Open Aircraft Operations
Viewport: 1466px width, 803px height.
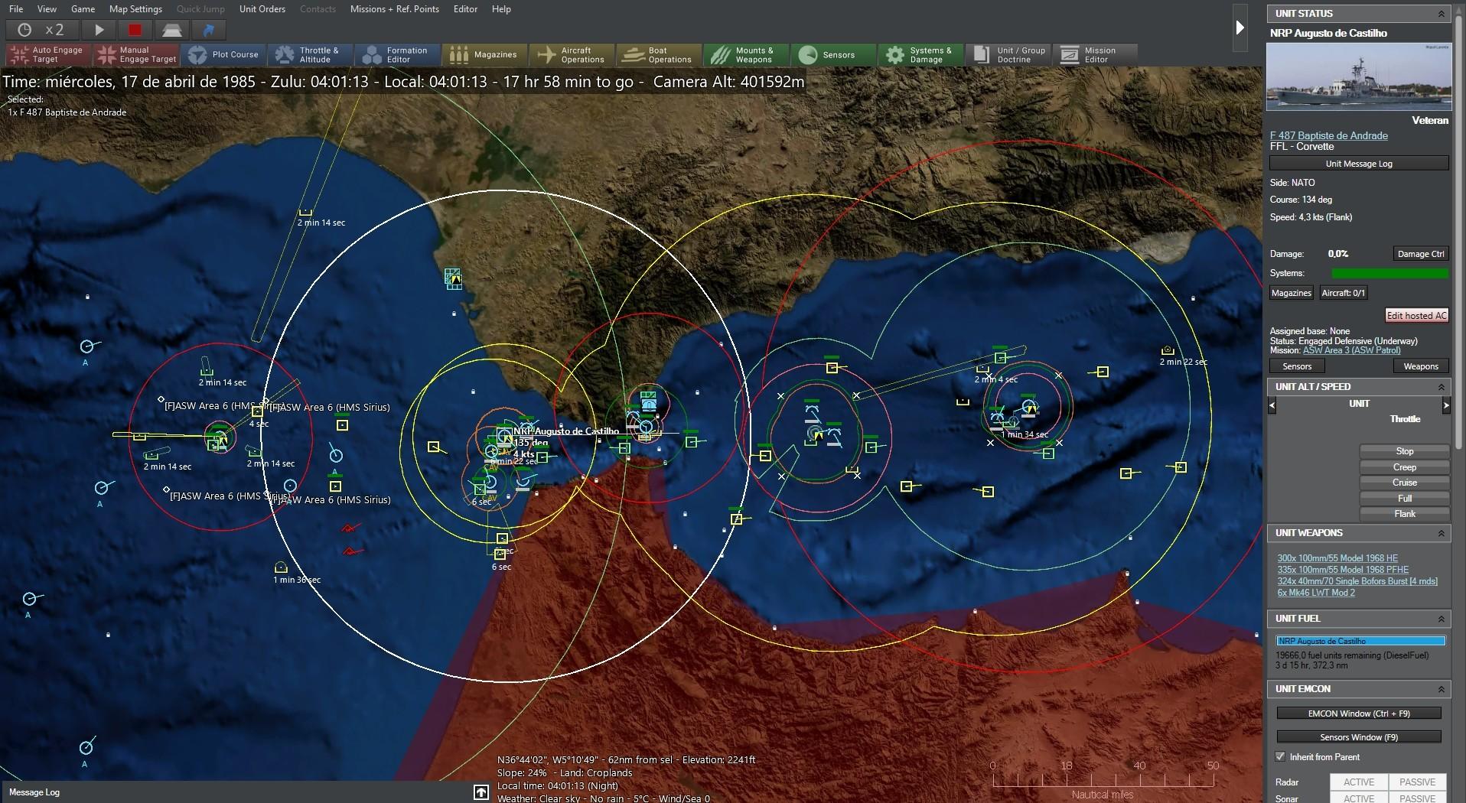(x=572, y=54)
